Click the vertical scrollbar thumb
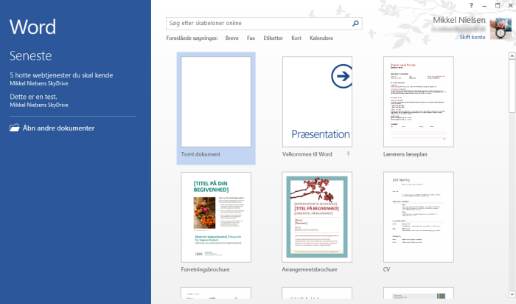516x304 pixels. pyautogui.click(x=512, y=86)
